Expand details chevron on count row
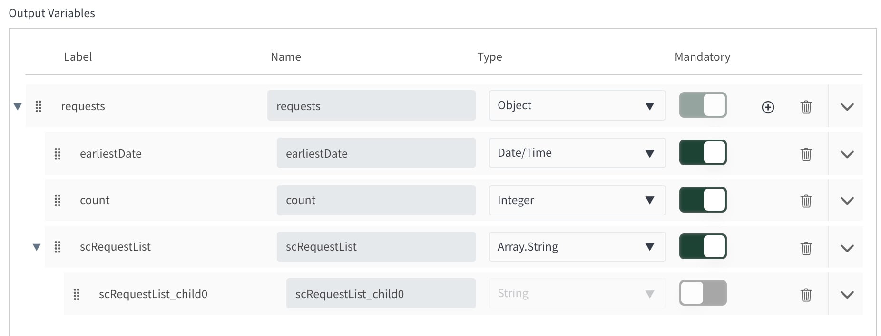Image resolution: width=881 pixels, height=336 pixels. click(x=847, y=201)
